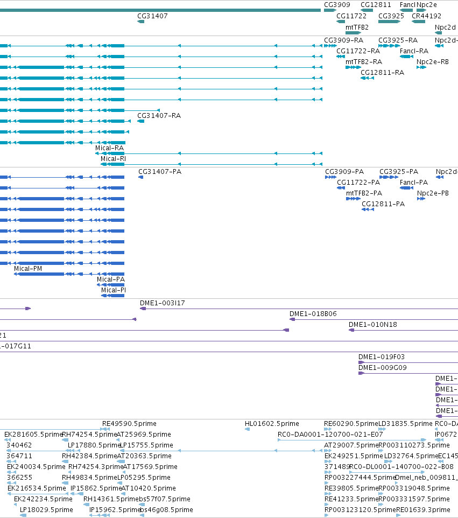Click the CG31407-RA transcript label
This screenshot has height=518, width=458.
[159, 116]
